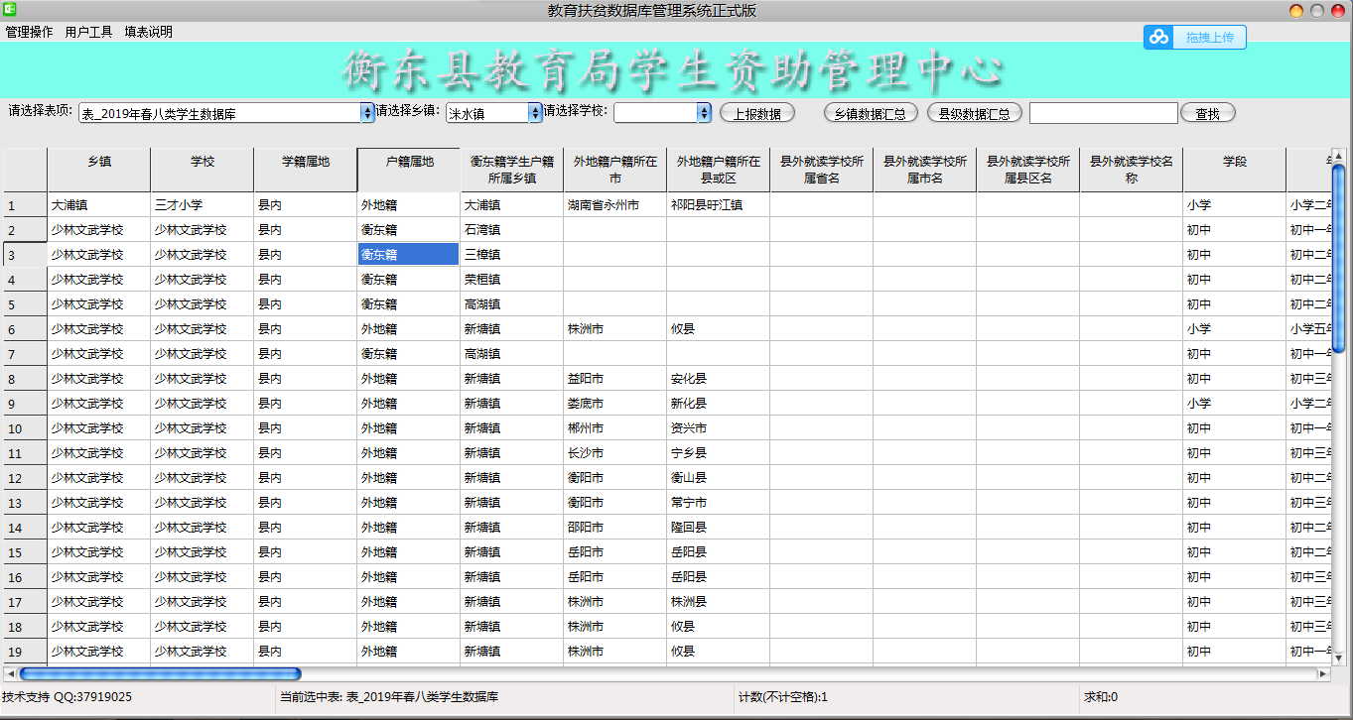The height and width of the screenshot is (720, 1353).
Task: Click the 当前选中表 status bar entry
Action: point(389,698)
